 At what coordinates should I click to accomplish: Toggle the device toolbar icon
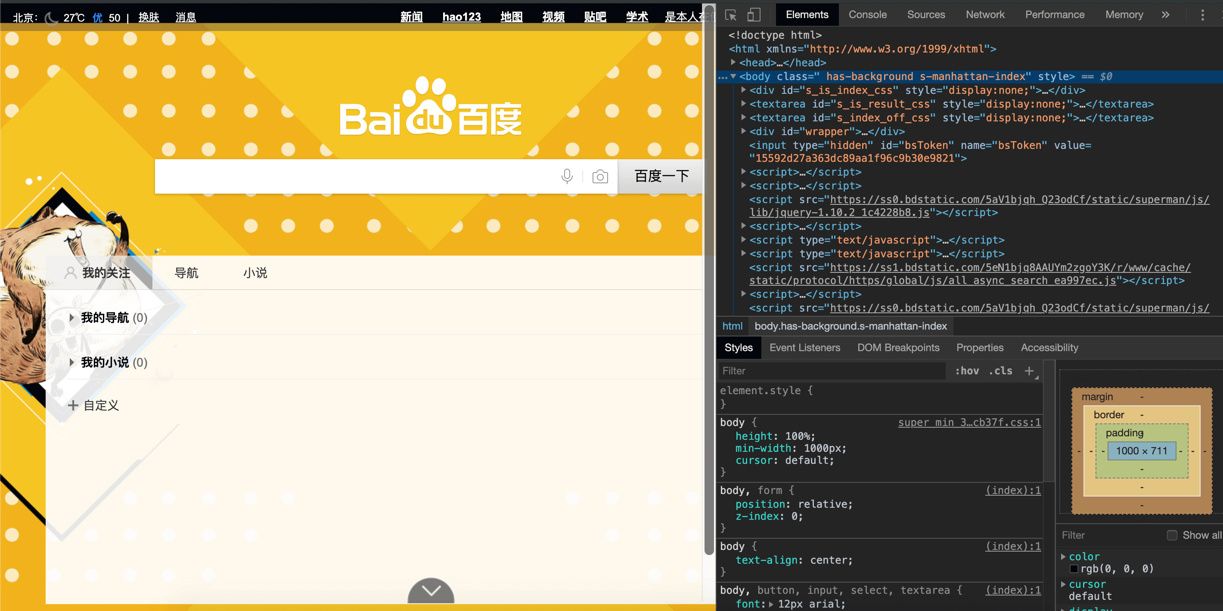pos(754,15)
